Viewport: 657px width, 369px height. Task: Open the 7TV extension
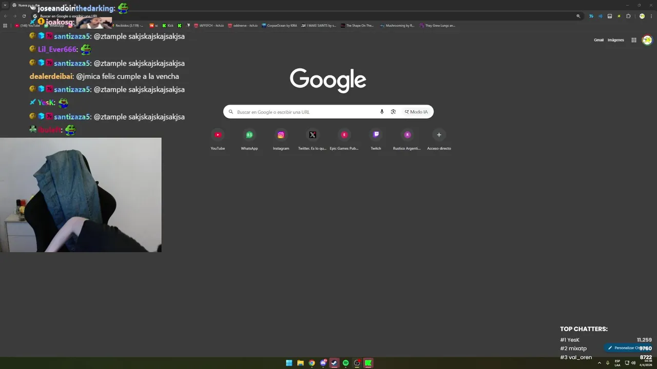pyautogui.click(x=591, y=16)
